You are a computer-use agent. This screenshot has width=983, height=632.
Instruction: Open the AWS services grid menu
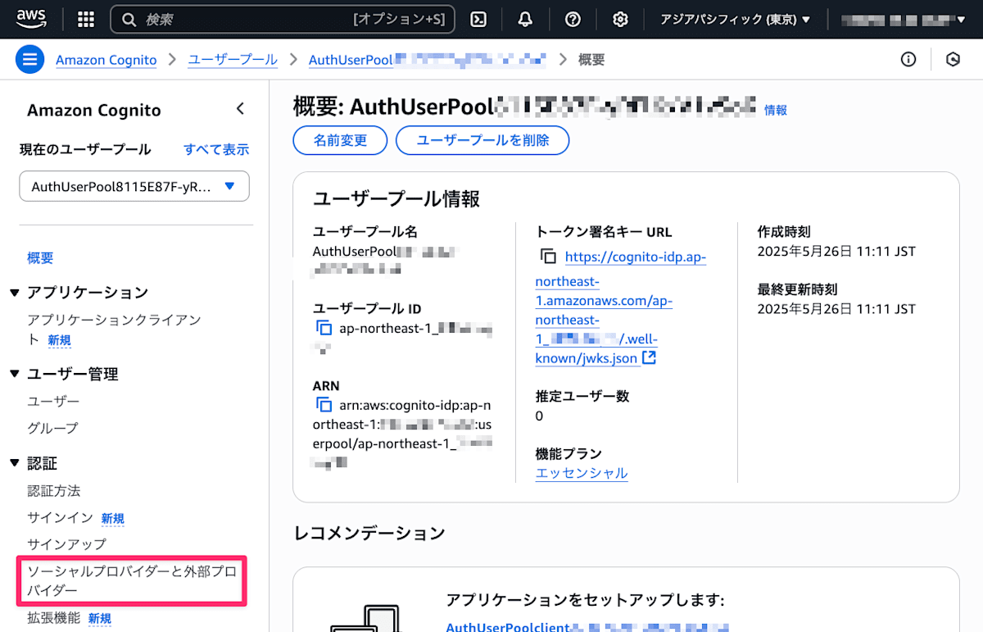coord(86,19)
